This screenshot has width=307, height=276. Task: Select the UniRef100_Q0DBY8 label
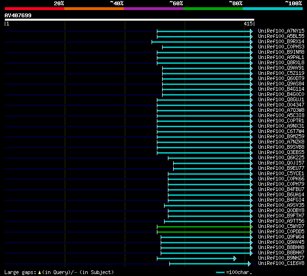[281, 211]
